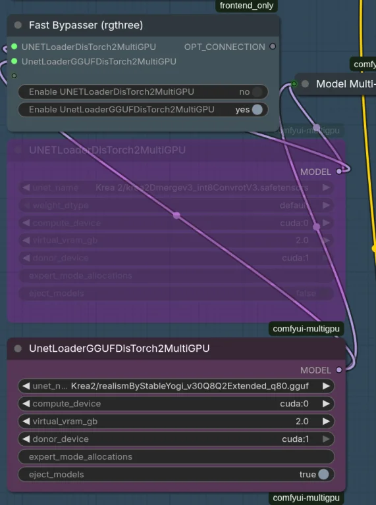Viewport: 376px width, 505px height.
Task: Collapse the UnetLoaderGGUFDisTorch2MultiGPU node via its title dot
Action: pyautogui.click(x=18, y=349)
